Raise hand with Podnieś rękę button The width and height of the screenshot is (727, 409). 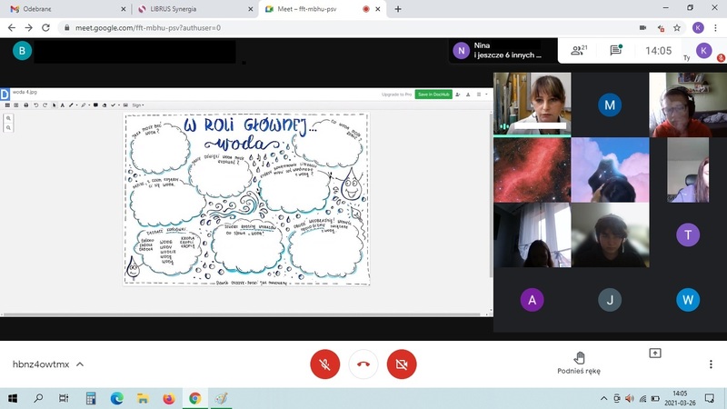pos(579,363)
